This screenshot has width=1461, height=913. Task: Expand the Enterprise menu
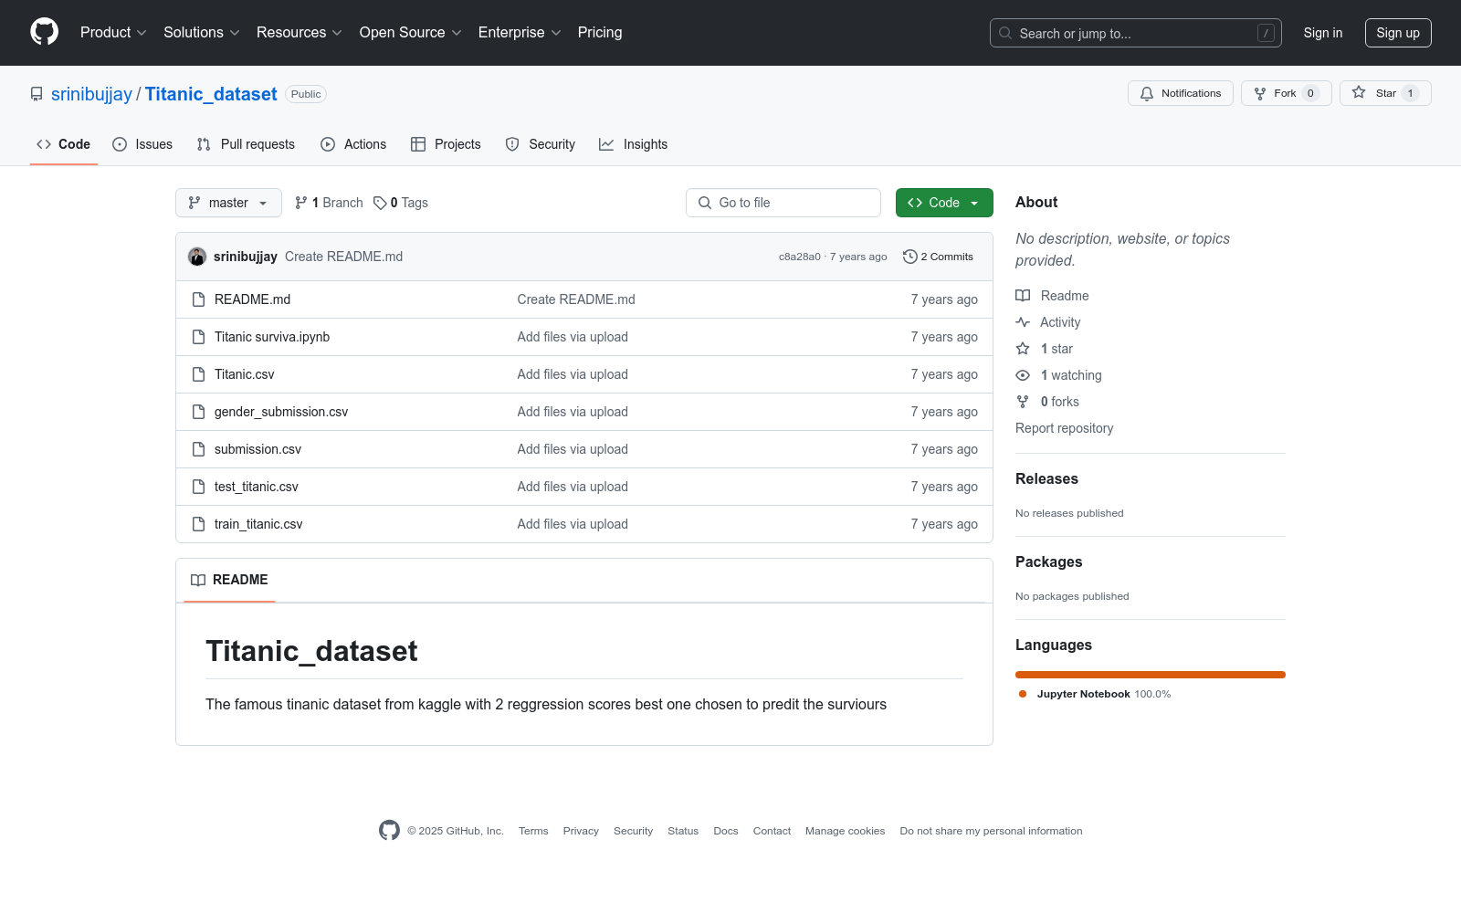pos(520,33)
